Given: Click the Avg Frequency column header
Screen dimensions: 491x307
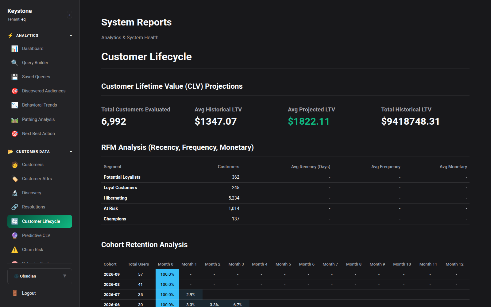Looking at the screenshot, I should [x=386, y=167].
